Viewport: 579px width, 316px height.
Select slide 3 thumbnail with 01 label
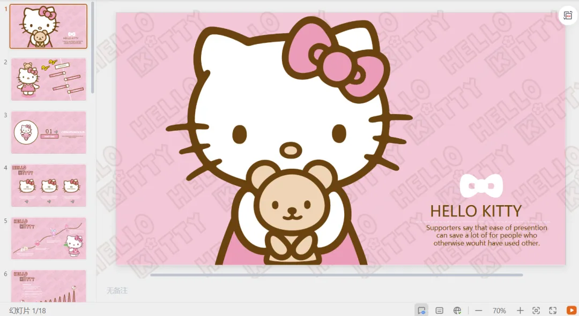coord(48,132)
